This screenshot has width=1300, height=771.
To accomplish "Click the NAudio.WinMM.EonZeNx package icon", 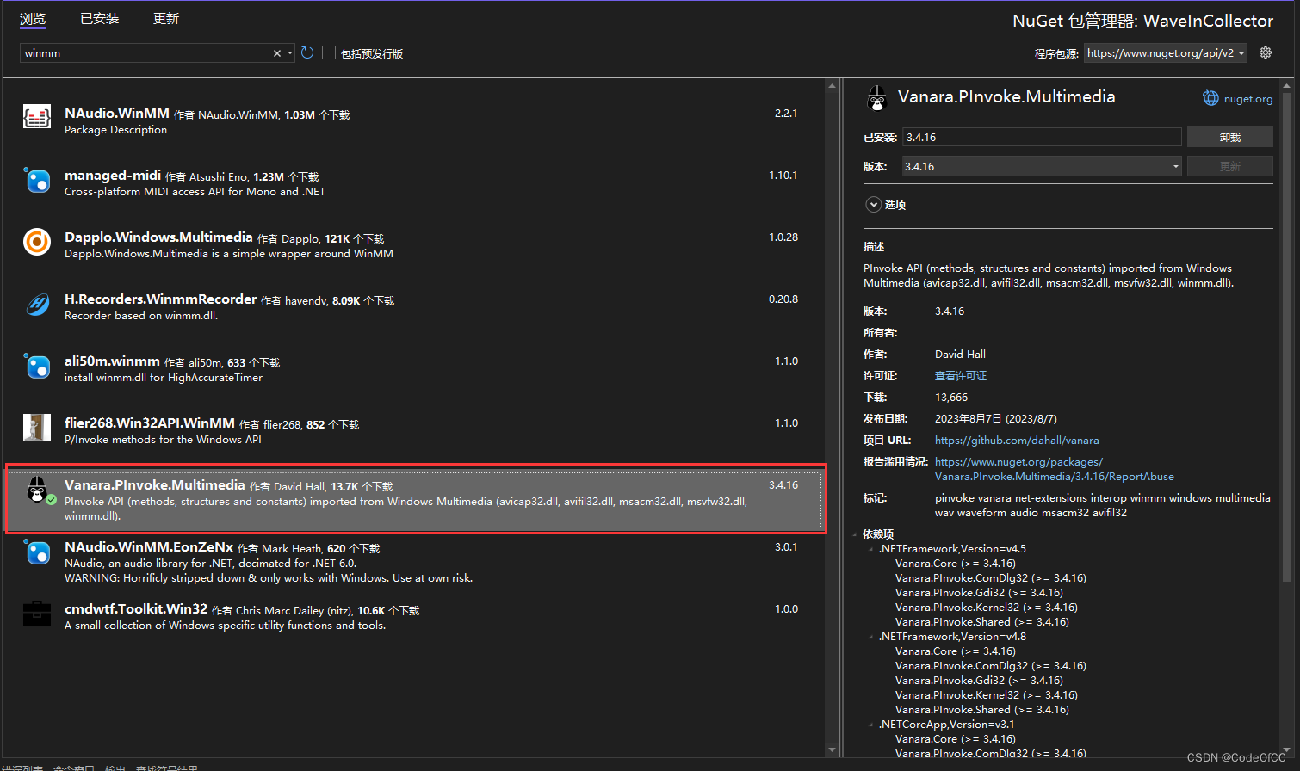I will point(37,552).
